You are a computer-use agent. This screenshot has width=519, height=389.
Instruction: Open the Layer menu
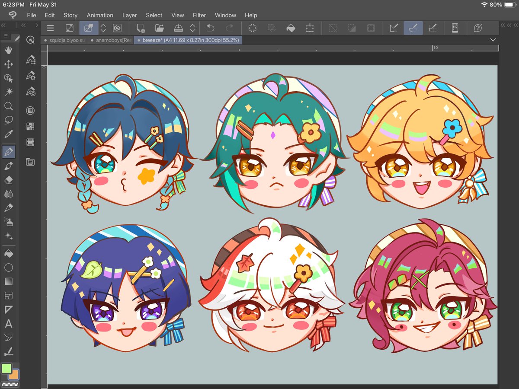click(x=129, y=15)
